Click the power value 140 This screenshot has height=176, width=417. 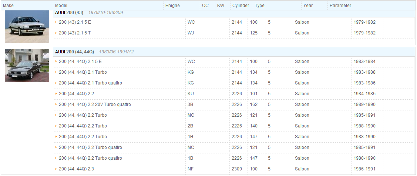click(x=254, y=126)
